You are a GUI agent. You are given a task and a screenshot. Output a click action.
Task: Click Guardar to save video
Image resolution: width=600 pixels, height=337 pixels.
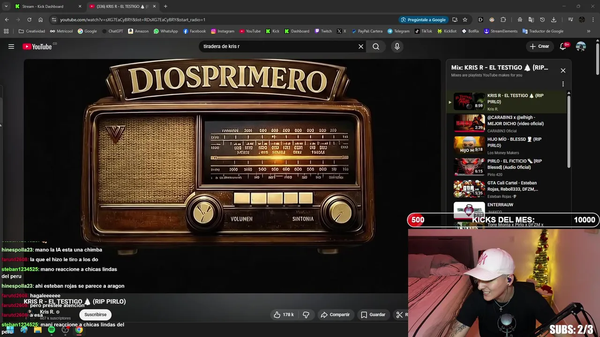(x=373, y=315)
